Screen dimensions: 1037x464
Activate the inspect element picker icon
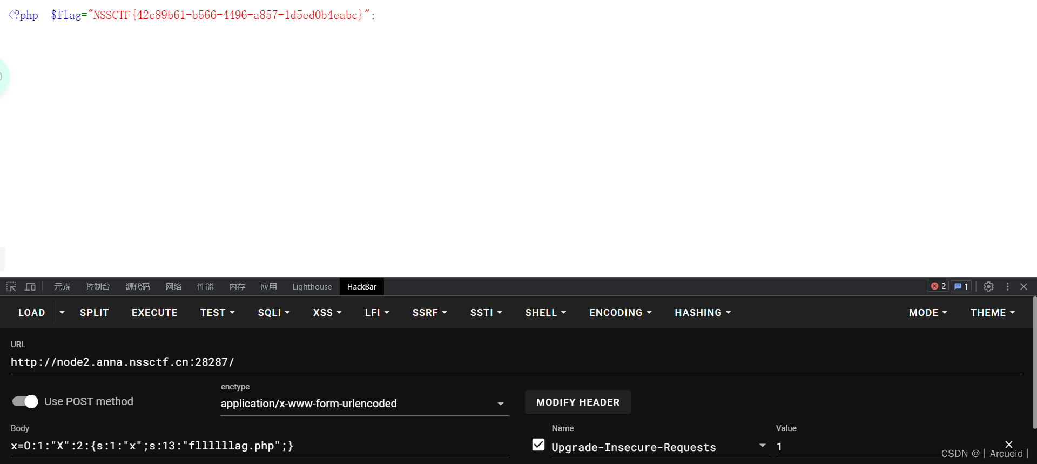click(x=11, y=287)
